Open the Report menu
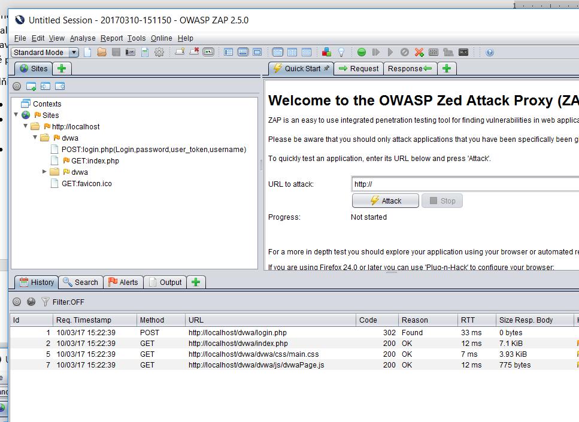 click(111, 38)
